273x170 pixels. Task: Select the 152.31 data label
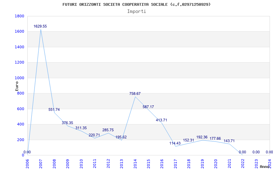(x=189, y=140)
